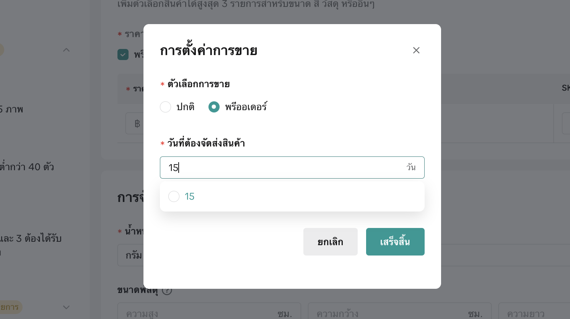The image size is (570, 319).
Task: Expand the sidebar chevron down arrow
Action: (x=66, y=307)
